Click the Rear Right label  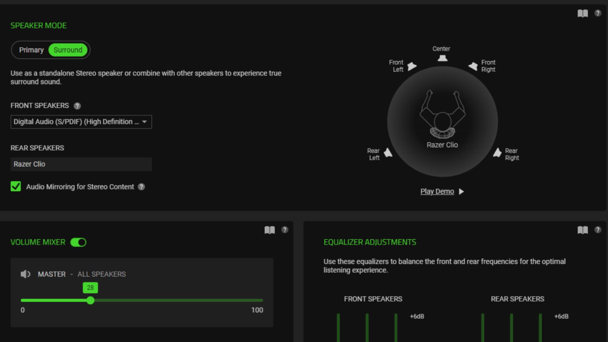512,154
